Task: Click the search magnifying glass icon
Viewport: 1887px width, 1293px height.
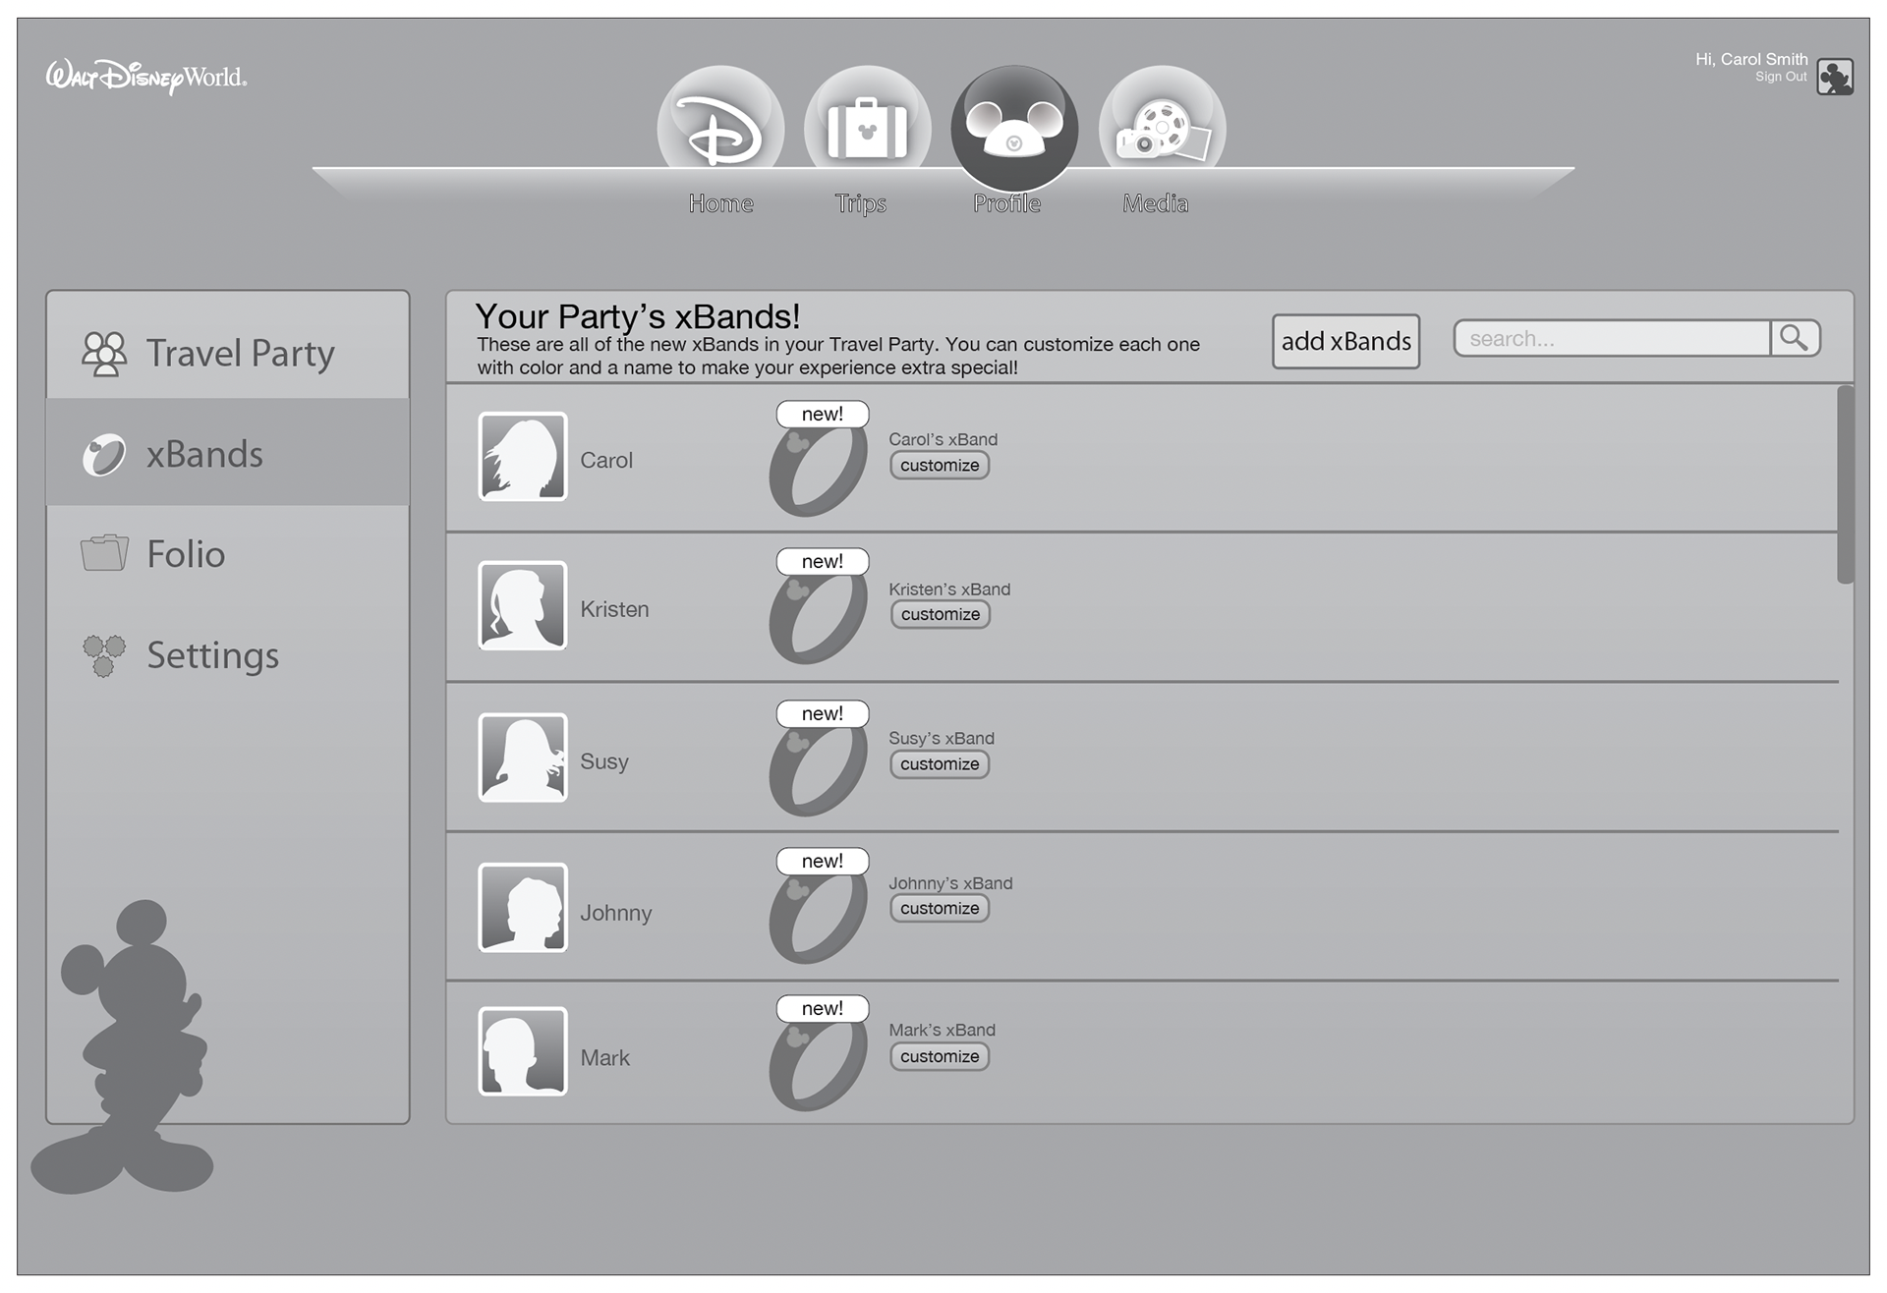Action: 1795,338
